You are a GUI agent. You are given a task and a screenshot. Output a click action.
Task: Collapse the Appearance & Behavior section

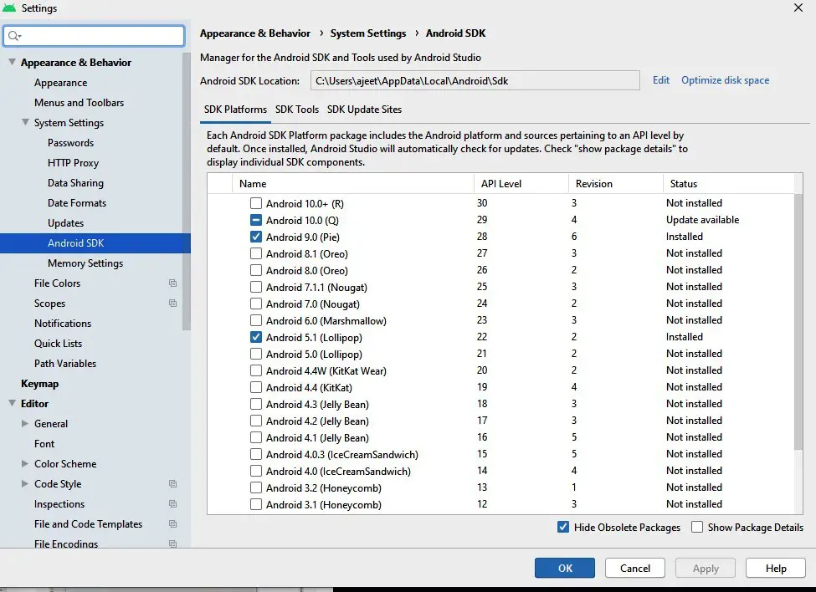[12, 62]
